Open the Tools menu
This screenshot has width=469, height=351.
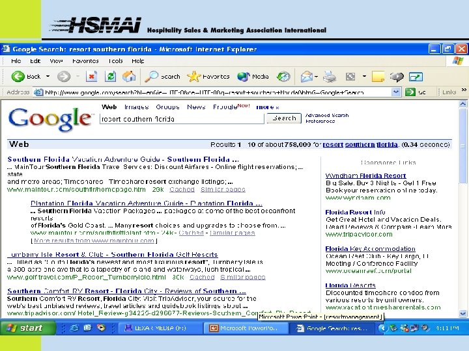click(x=115, y=61)
